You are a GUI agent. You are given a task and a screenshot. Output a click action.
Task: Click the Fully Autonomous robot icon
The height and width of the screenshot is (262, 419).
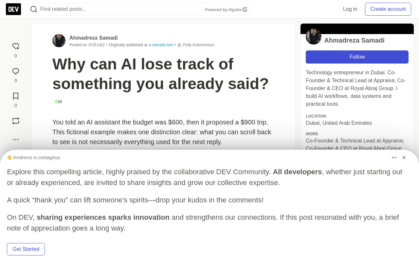point(179,45)
